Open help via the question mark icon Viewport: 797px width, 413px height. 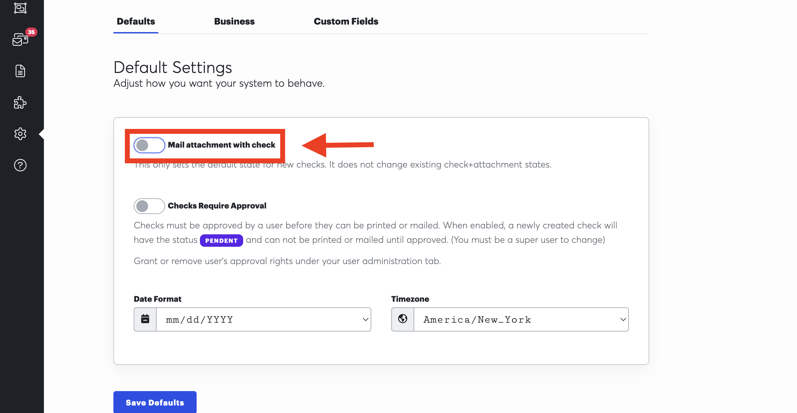tap(20, 165)
